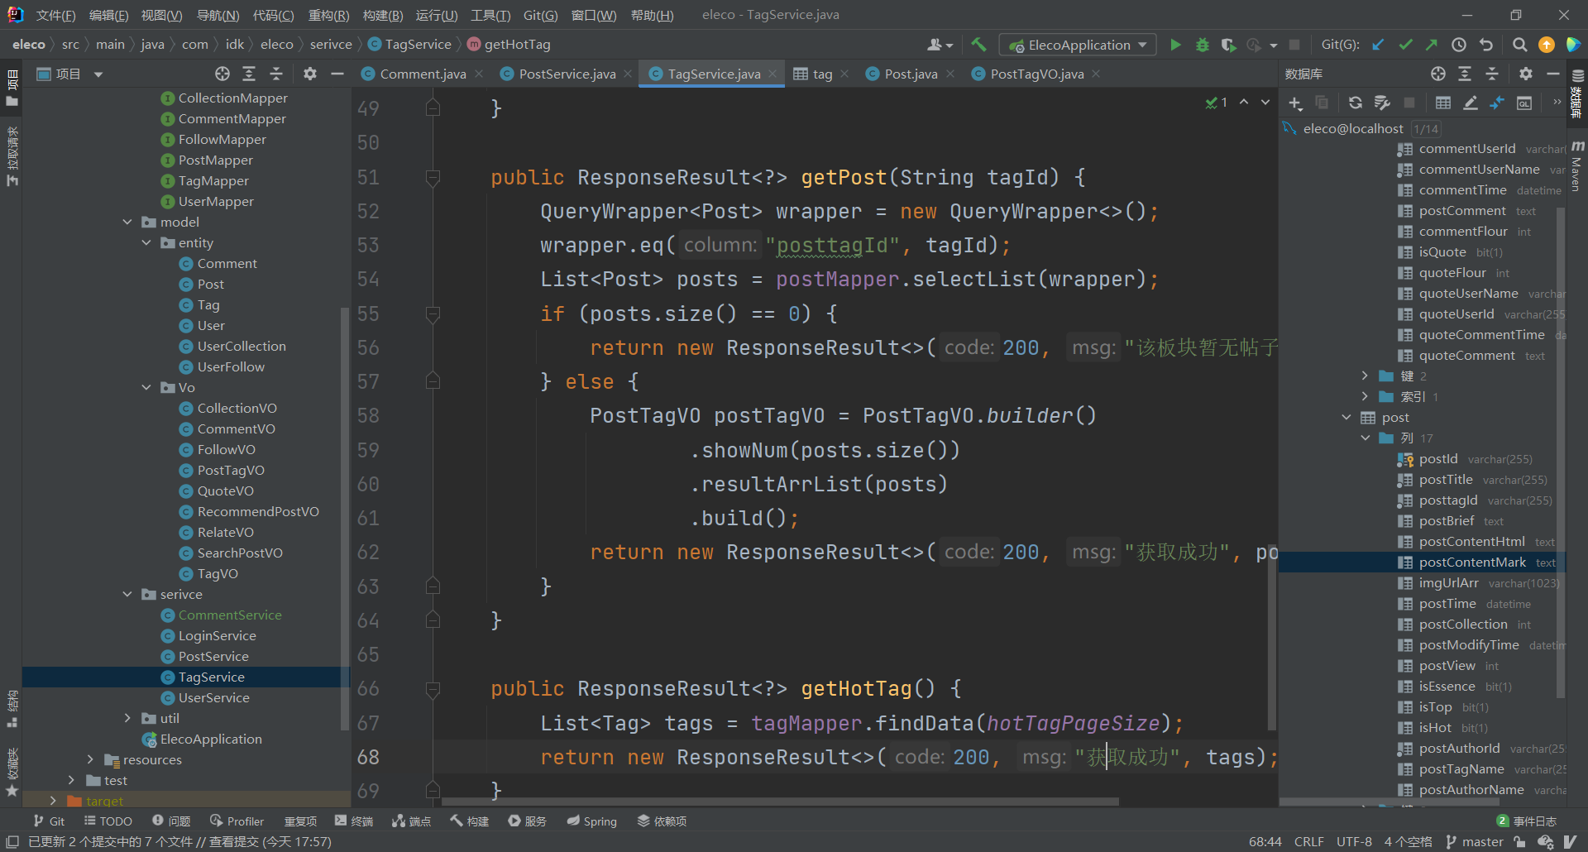Open user account icon dropdown
Screen dimensions: 1588x852
[x=940, y=45]
